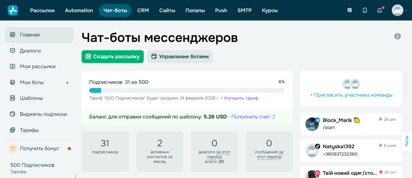Click the 31 подписчиков stat card
Viewport: 412px width, 178px height.
pyautogui.click(x=105, y=151)
